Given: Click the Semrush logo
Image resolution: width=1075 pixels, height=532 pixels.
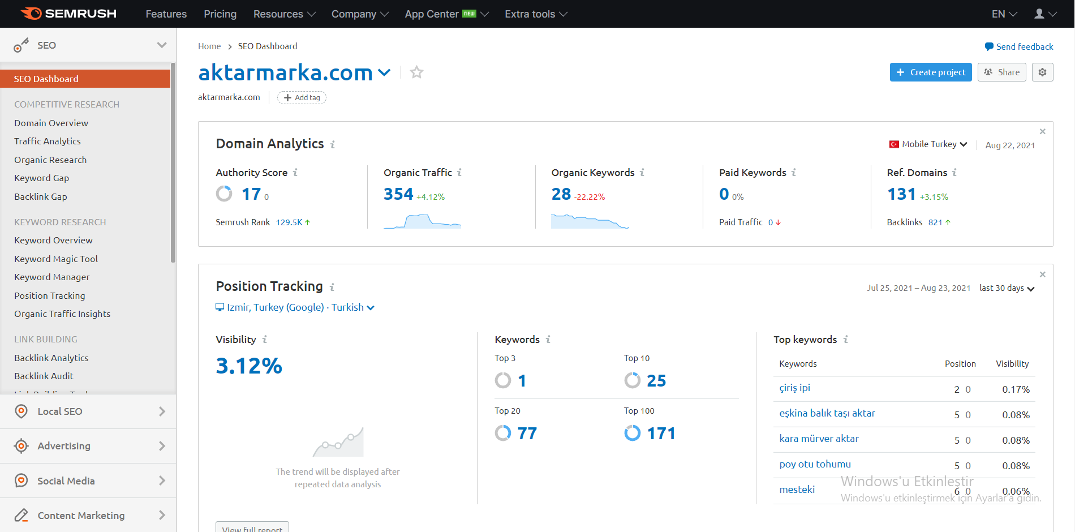Looking at the screenshot, I should (x=68, y=14).
